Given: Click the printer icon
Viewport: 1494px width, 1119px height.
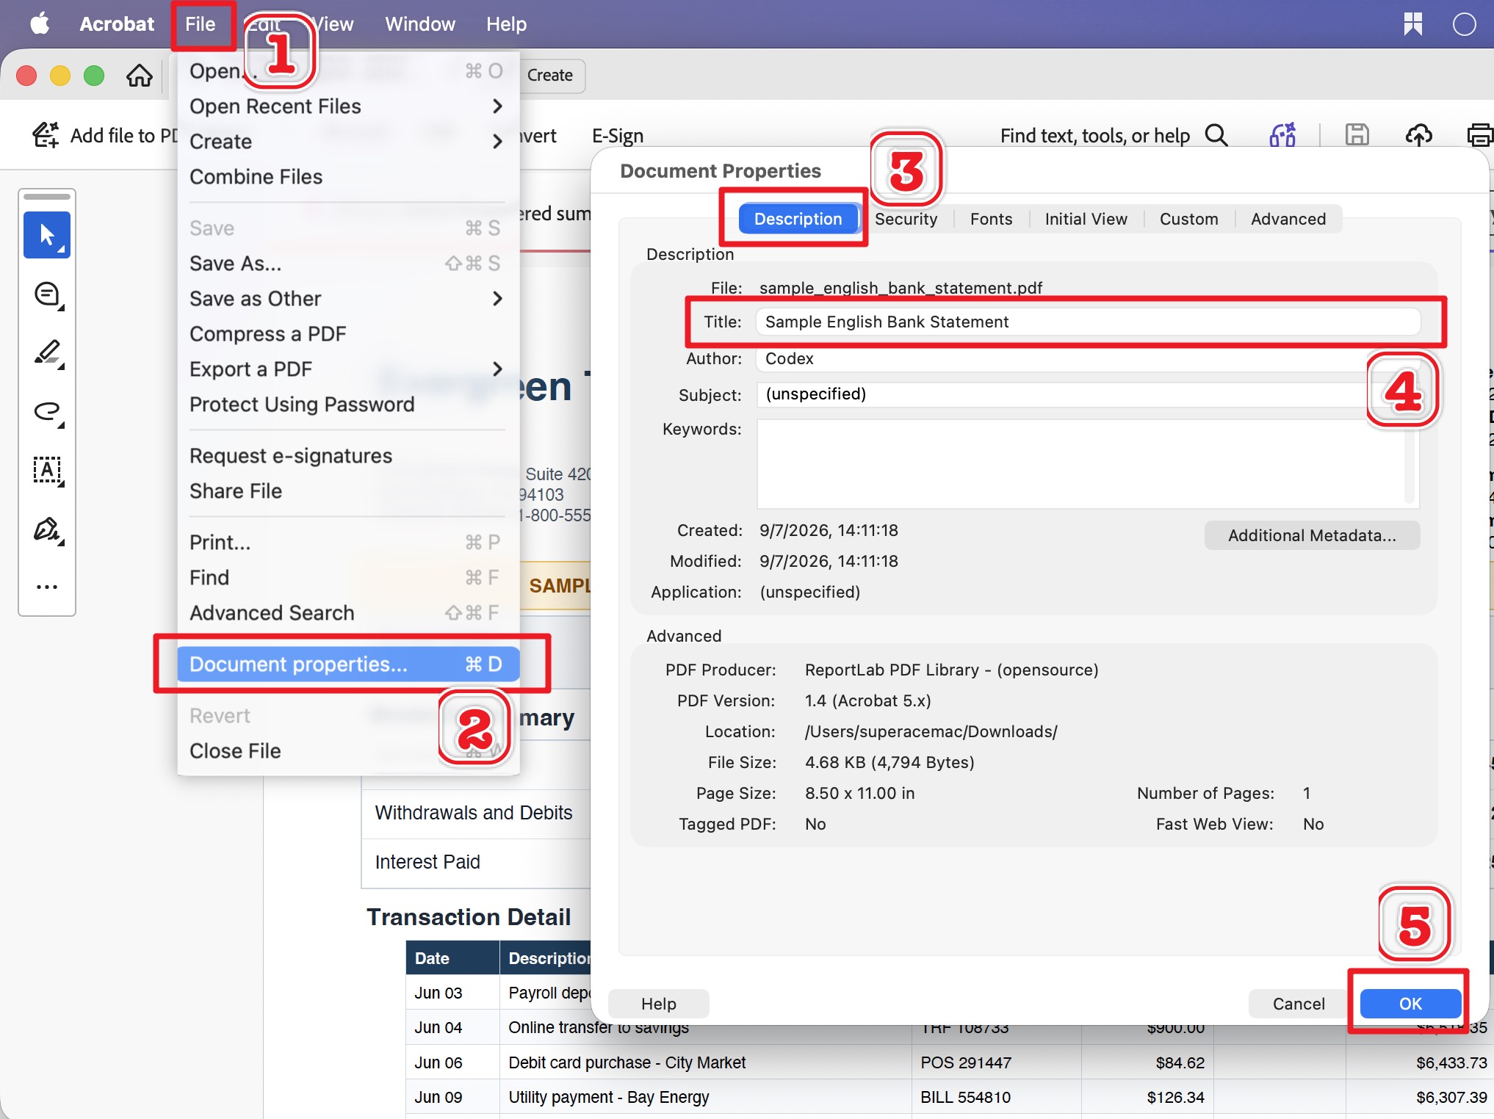Looking at the screenshot, I should (1479, 135).
